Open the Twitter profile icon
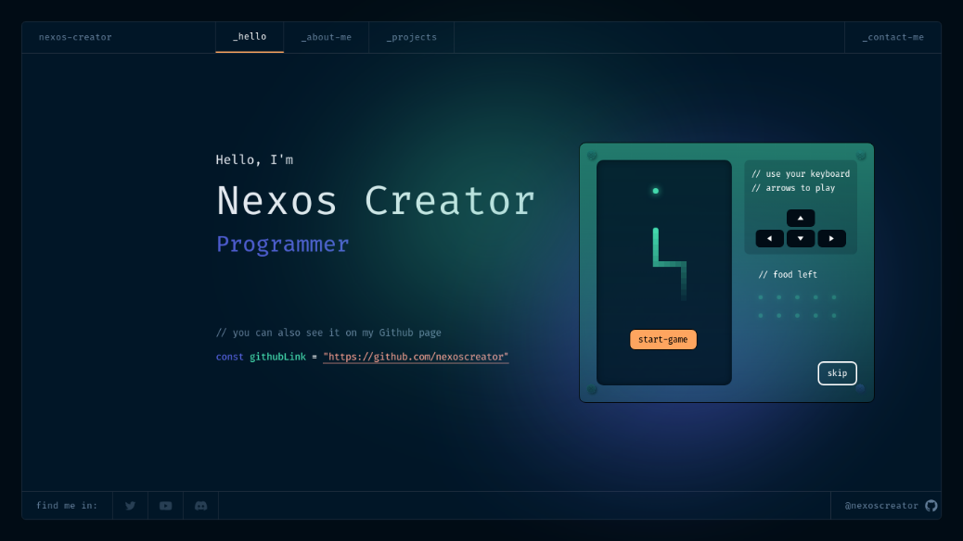Screen dimensions: 963x541 [130, 506]
